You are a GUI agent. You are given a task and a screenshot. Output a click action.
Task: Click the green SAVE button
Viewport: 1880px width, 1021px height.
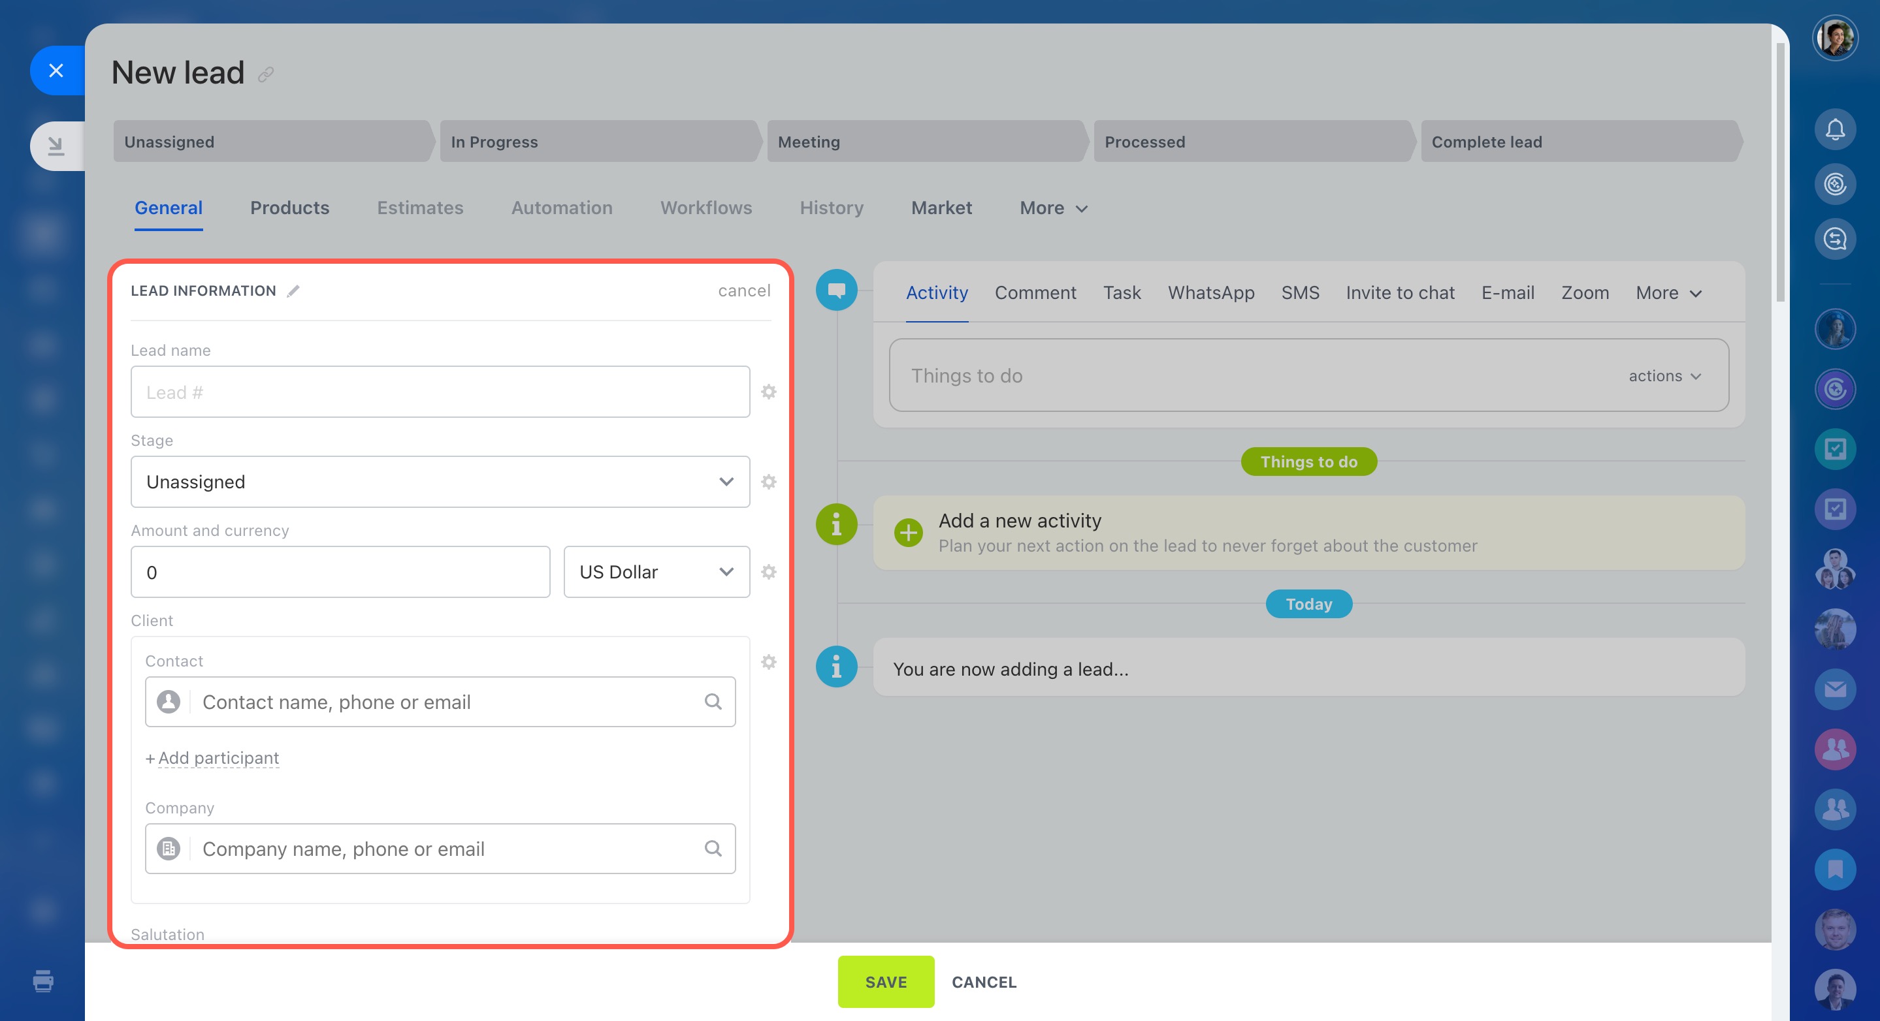point(885,982)
